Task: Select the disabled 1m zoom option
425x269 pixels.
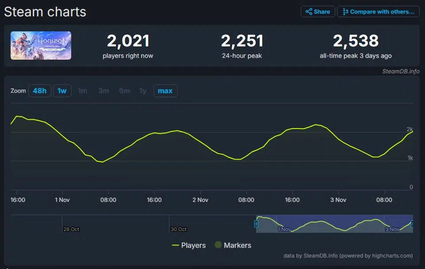Action: (x=83, y=91)
